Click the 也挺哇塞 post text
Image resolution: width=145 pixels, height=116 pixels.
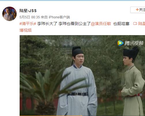coord(121,24)
